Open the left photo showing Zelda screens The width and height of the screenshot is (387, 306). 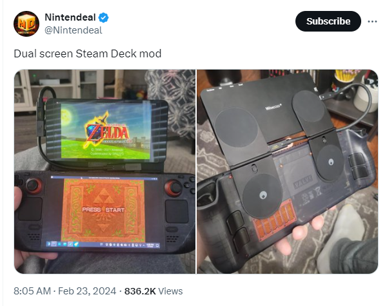(x=104, y=171)
